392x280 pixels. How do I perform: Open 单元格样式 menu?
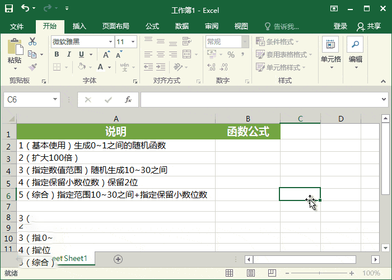281,67
